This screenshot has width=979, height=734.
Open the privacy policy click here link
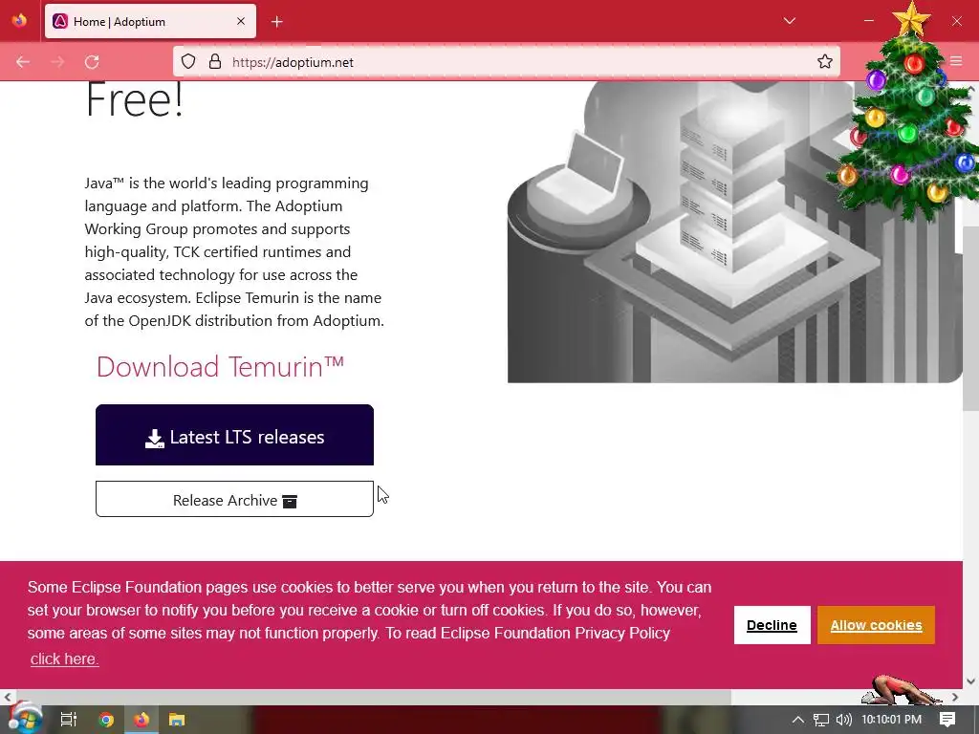[64, 658]
